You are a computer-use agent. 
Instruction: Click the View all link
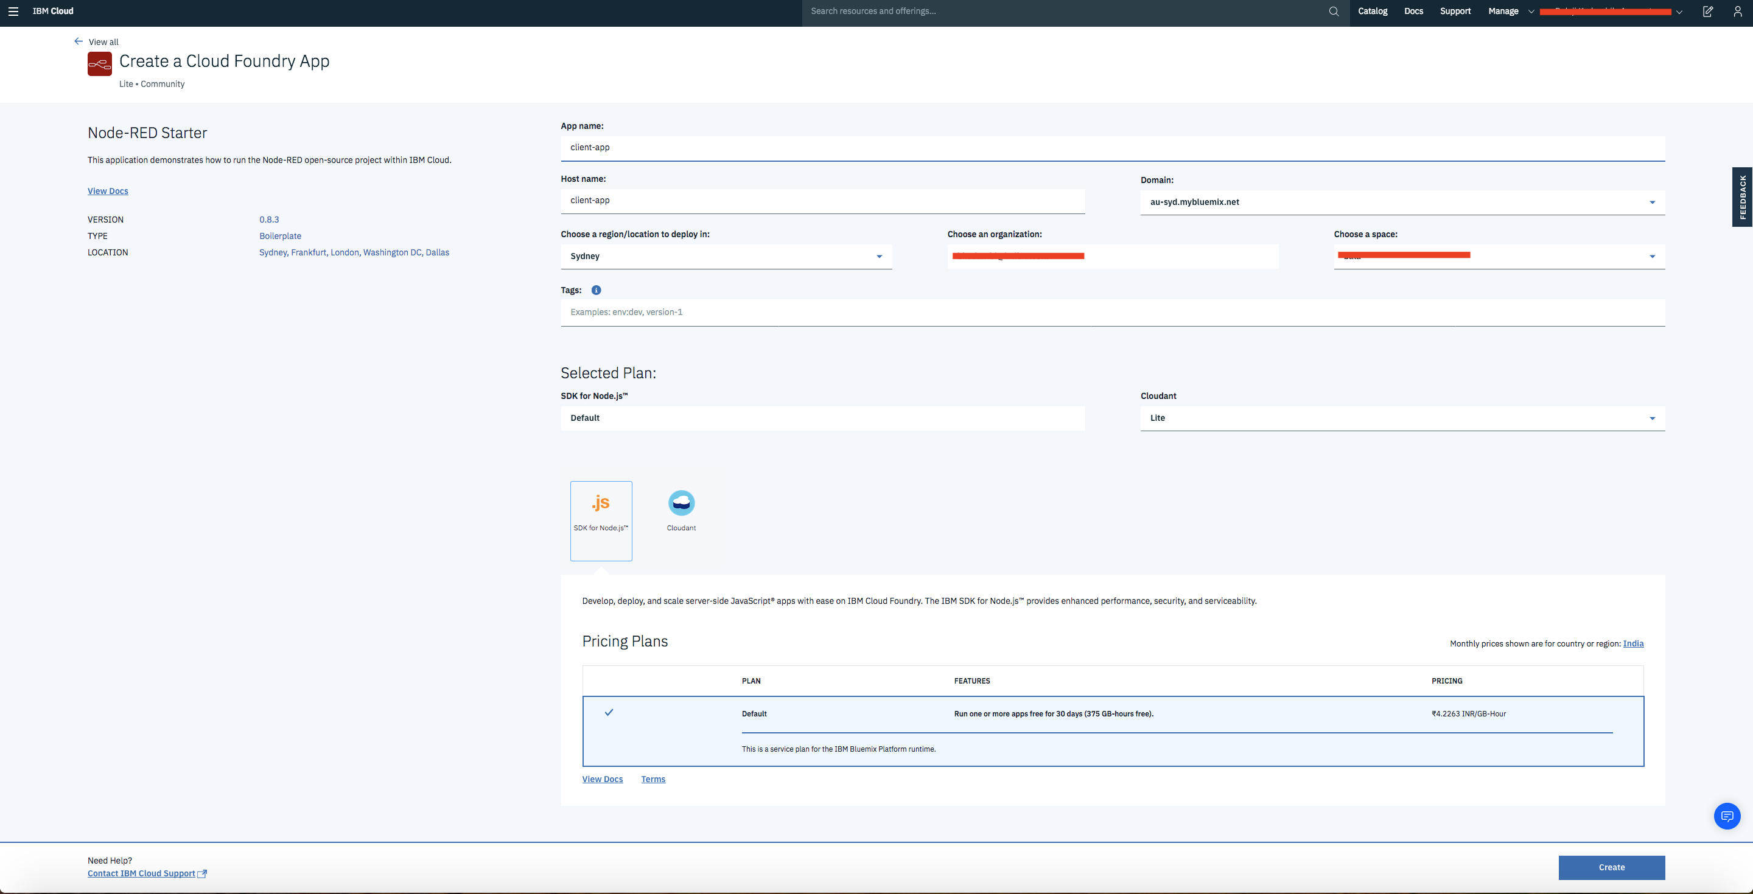103,42
